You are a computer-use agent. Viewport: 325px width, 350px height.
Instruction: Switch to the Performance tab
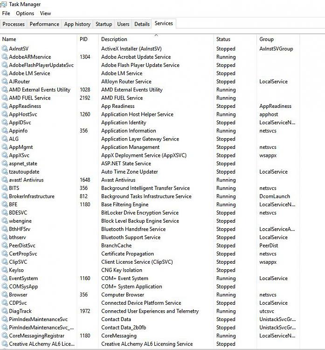point(44,24)
